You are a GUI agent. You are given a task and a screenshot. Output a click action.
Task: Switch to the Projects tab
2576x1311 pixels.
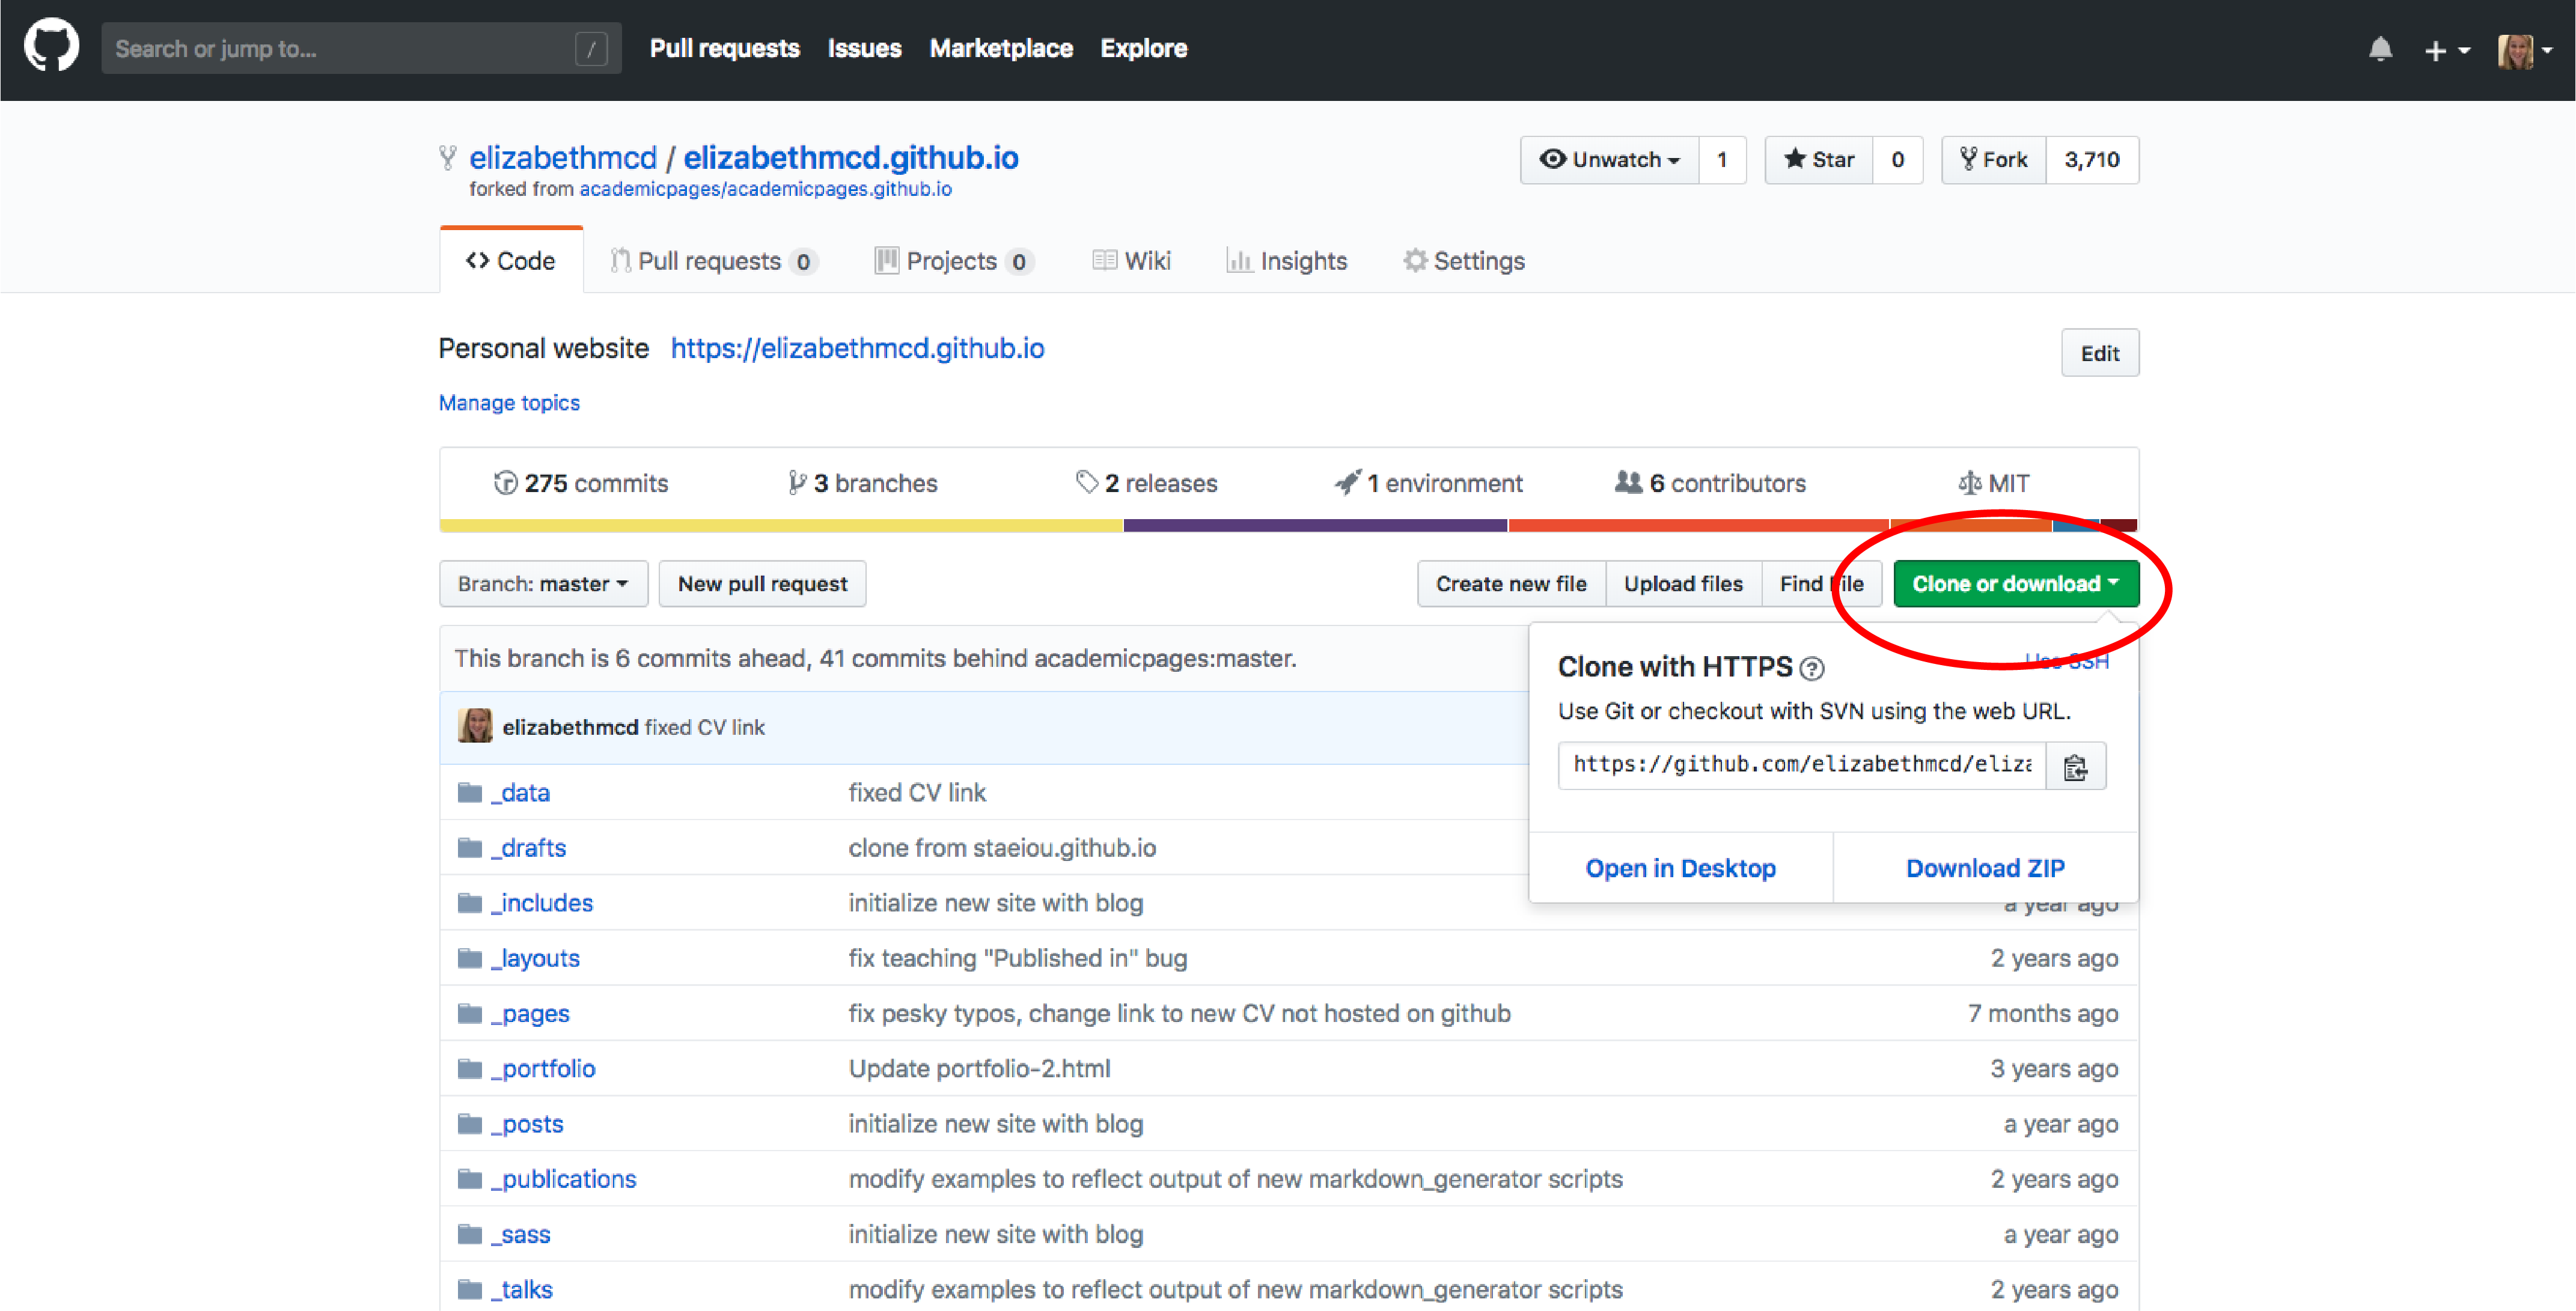954,261
